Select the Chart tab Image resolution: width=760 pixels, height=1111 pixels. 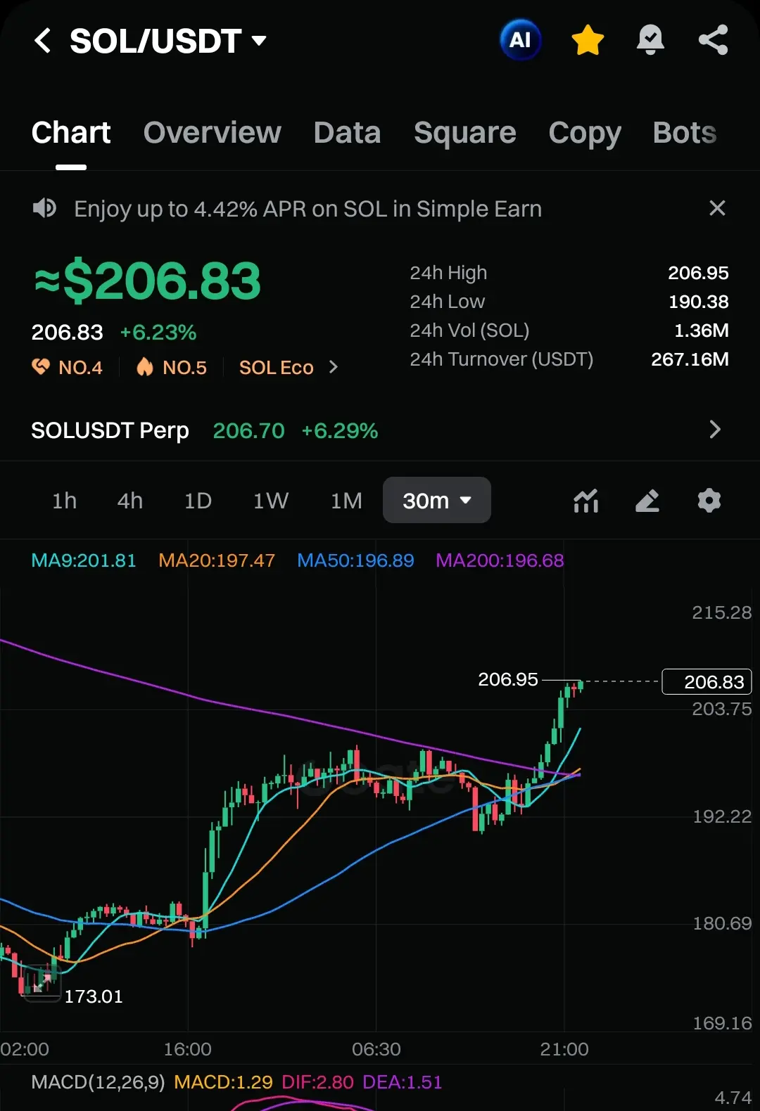[71, 133]
